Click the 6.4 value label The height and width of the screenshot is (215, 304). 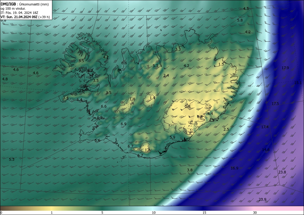coord(79,100)
